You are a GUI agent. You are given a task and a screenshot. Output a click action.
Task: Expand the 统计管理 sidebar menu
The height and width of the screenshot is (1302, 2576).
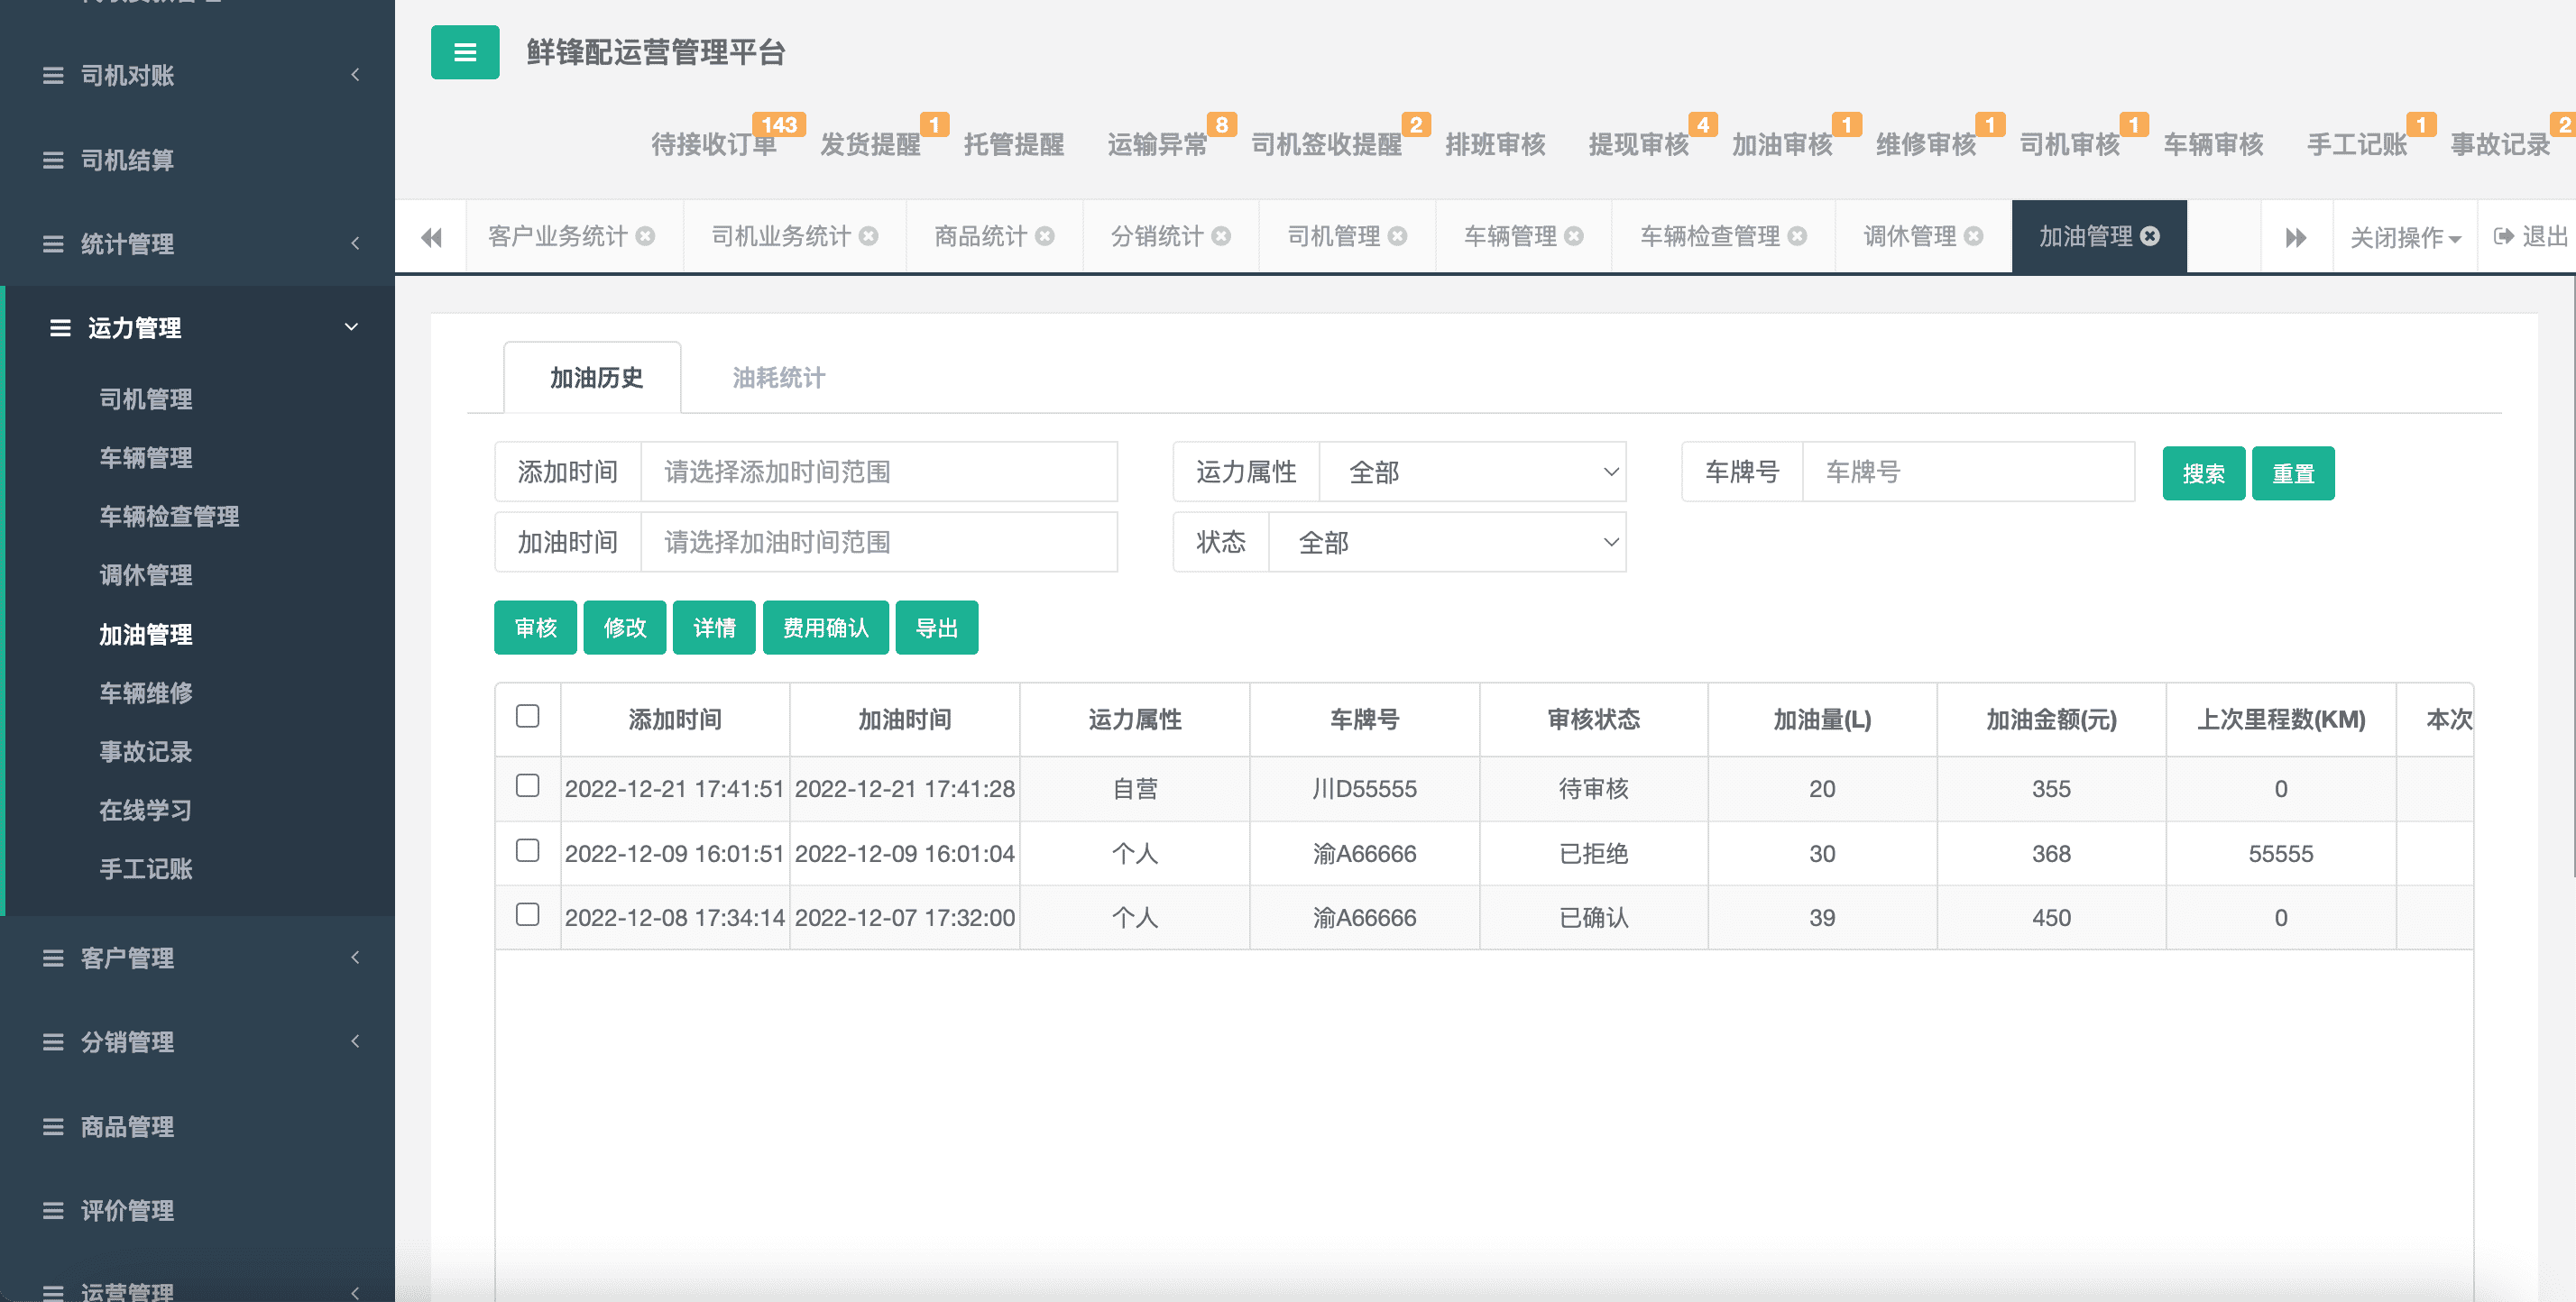point(355,243)
